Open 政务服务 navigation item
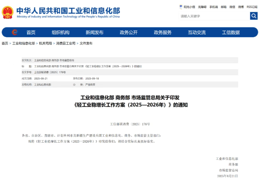The height and width of the screenshot is (181, 259). [x=162, y=32]
